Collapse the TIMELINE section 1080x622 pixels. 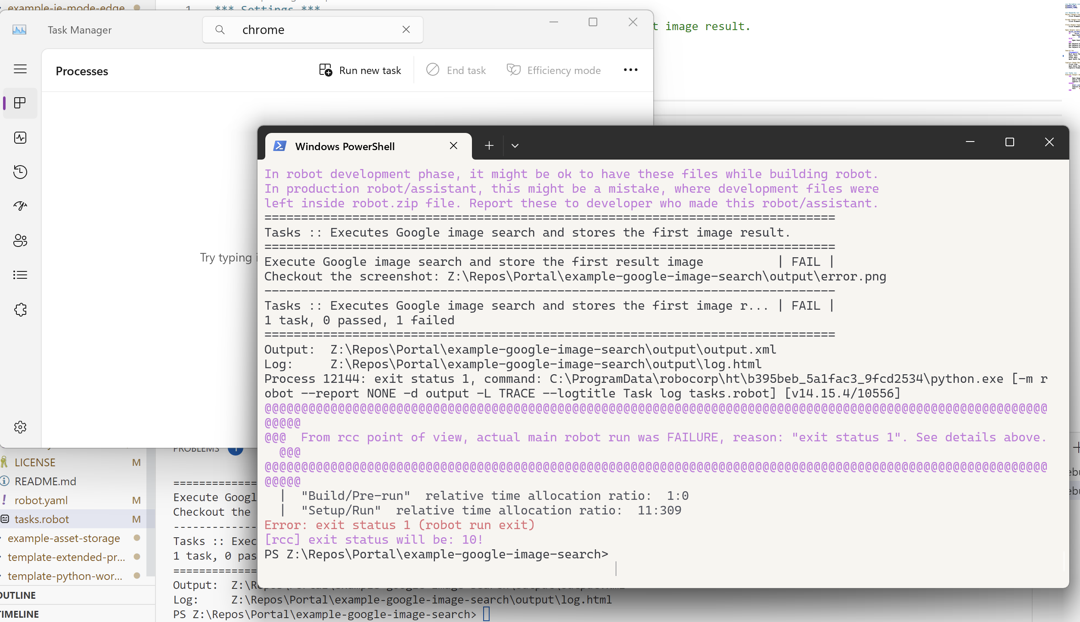coord(19,614)
